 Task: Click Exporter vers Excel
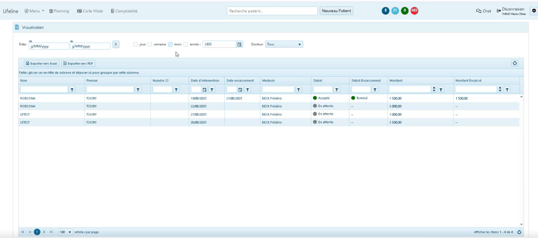click(x=42, y=64)
